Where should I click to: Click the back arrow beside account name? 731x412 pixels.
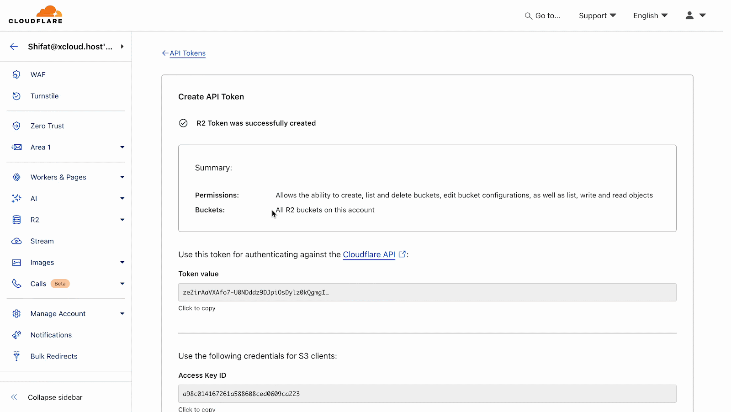tap(14, 47)
